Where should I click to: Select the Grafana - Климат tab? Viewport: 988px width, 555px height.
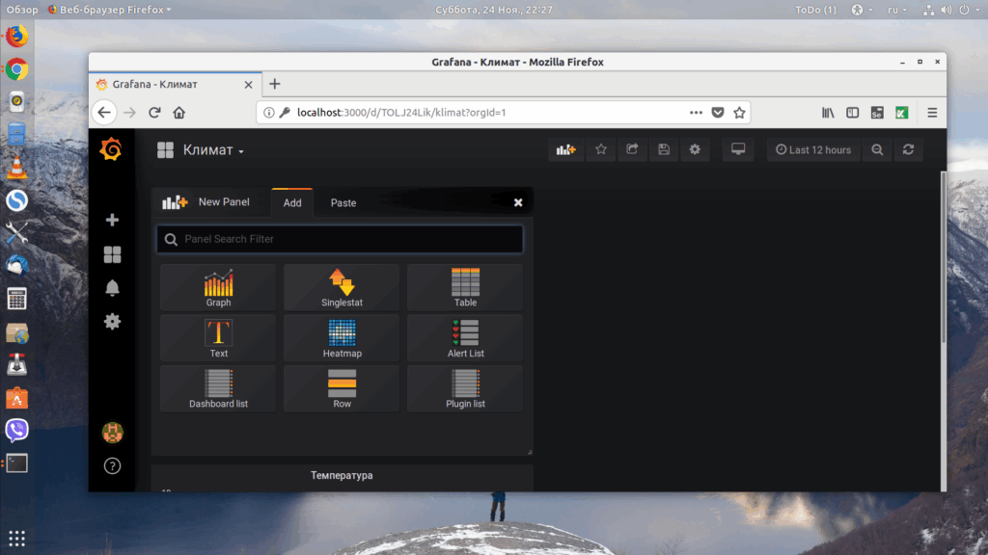175,85
